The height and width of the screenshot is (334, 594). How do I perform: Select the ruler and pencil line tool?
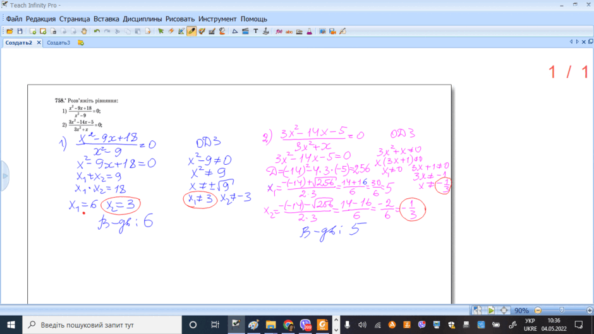(212, 32)
